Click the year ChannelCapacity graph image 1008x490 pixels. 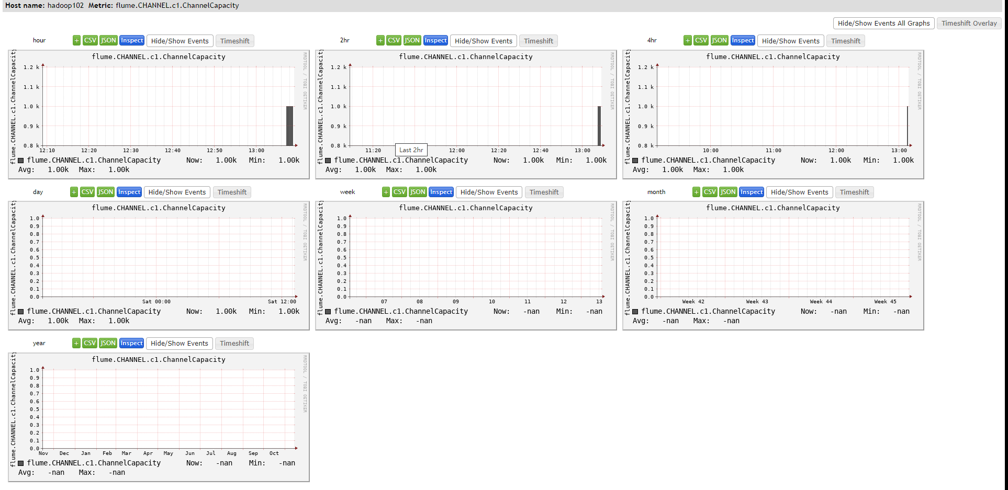159,417
